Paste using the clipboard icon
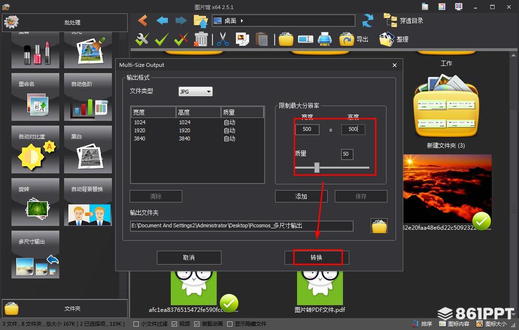The width and height of the screenshot is (519, 330). tap(262, 39)
